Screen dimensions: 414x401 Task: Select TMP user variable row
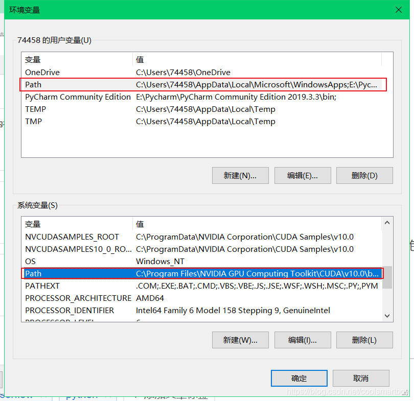(x=202, y=122)
